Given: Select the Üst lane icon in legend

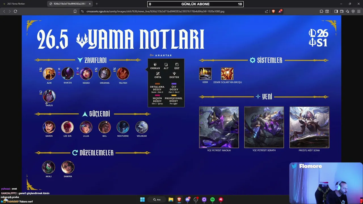Looking at the screenshot, I should tap(177, 65).
